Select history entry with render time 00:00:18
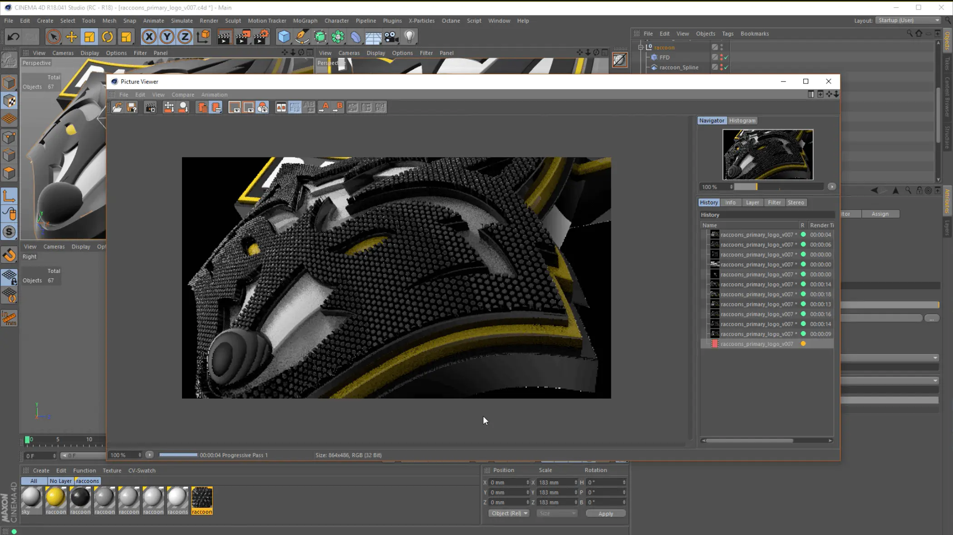953x535 pixels. pyautogui.click(x=767, y=294)
